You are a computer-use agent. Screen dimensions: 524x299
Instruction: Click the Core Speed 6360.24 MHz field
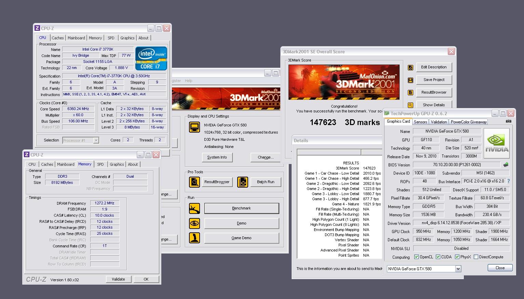coord(78,109)
